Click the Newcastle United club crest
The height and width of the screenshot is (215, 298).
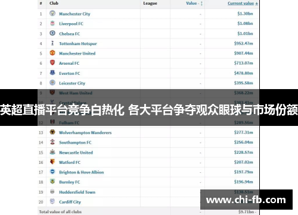point(52,152)
